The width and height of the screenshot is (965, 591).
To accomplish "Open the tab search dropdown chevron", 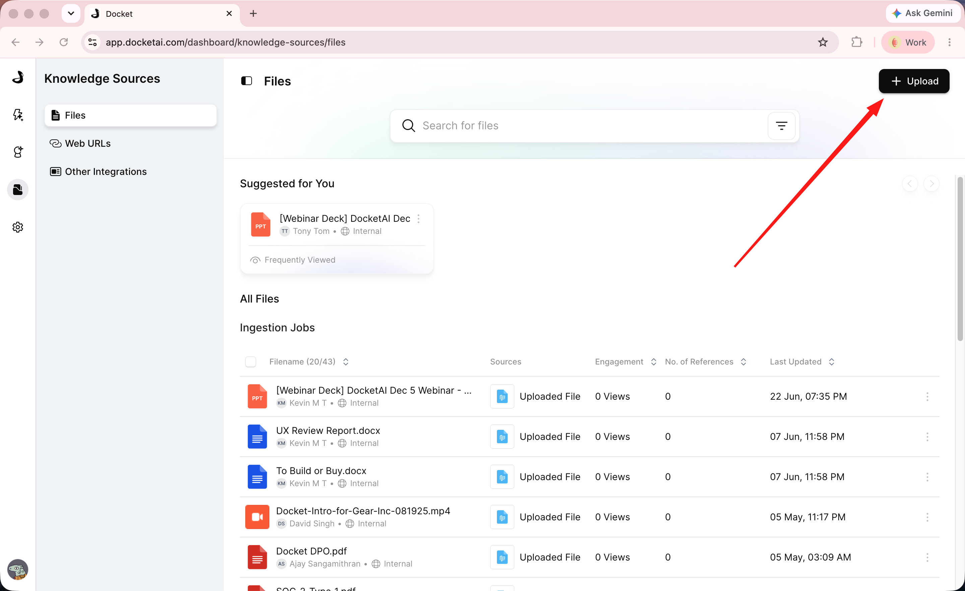I will tap(71, 14).
